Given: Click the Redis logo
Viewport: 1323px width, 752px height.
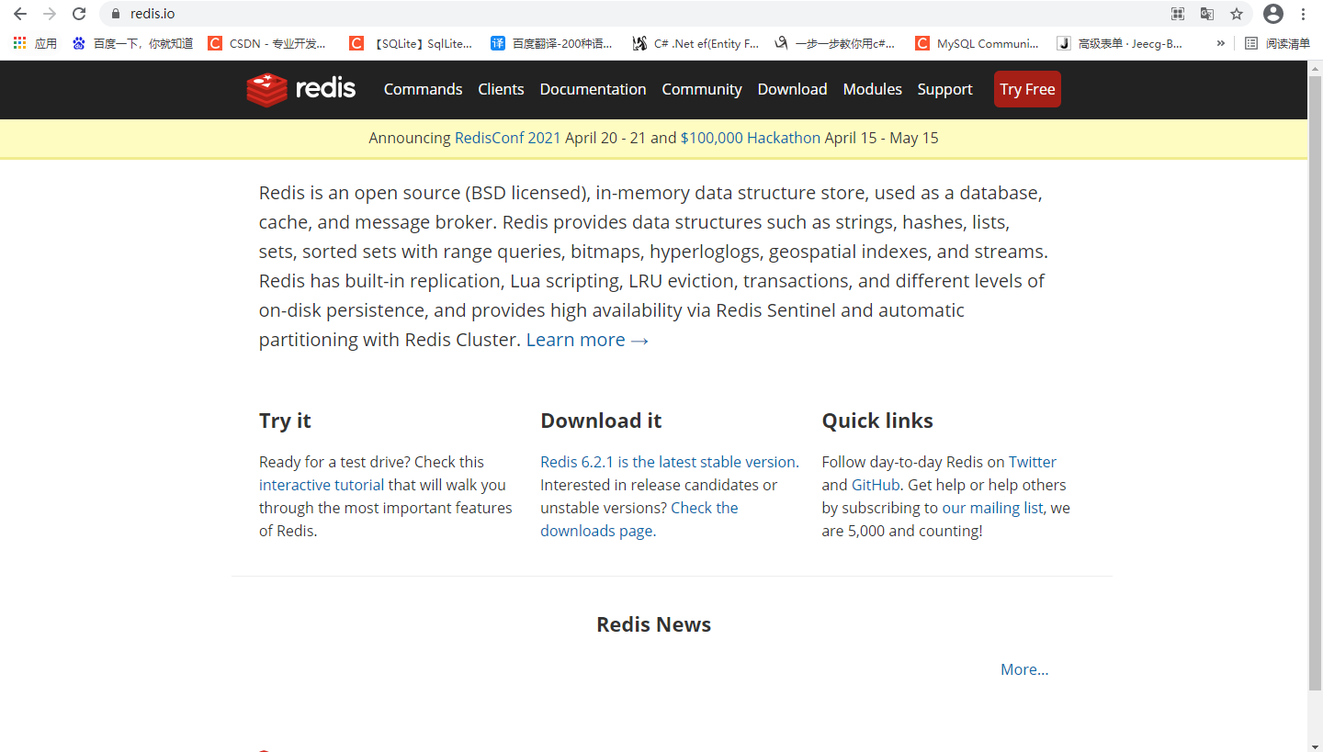Looking at the screenshot, I should click(301, 89).
